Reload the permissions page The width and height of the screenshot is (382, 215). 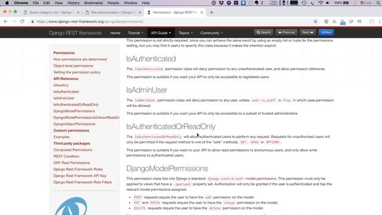22,21
